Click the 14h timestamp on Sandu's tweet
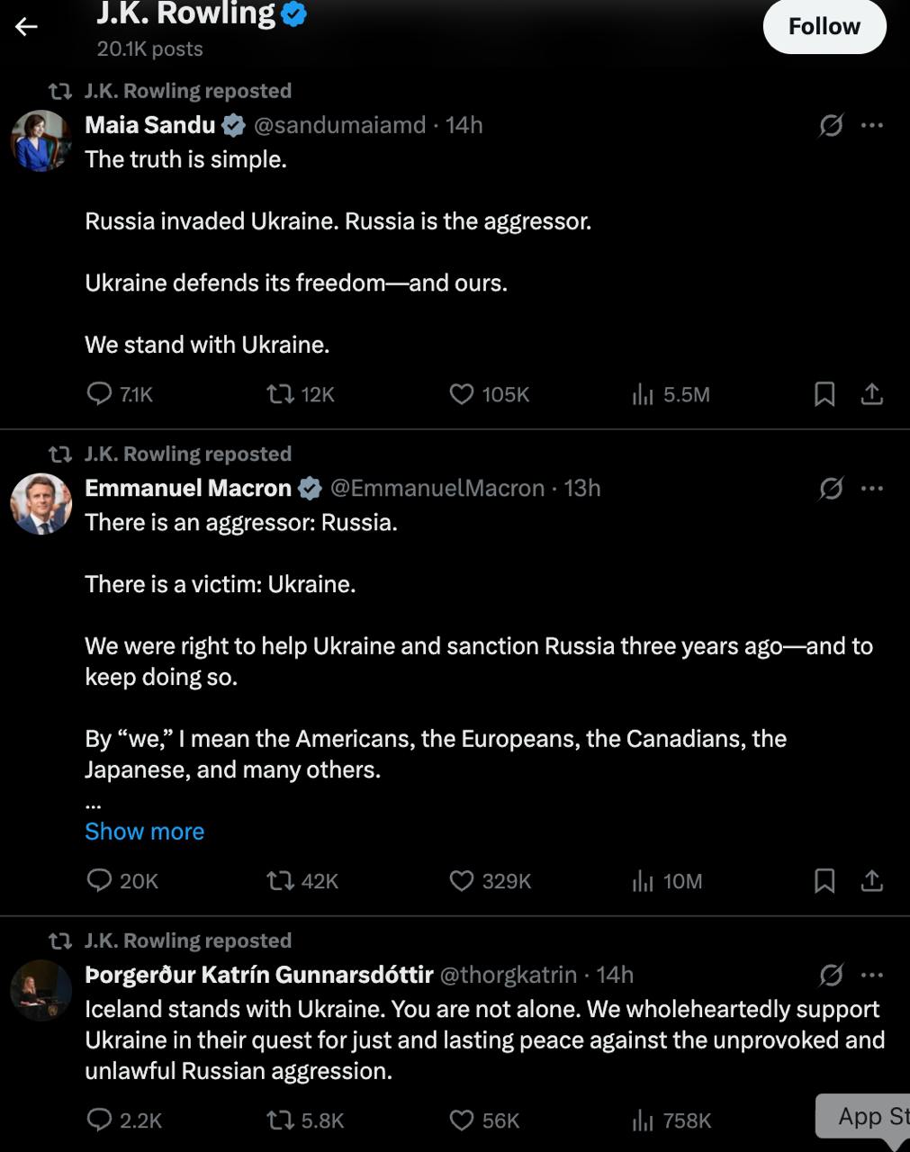 [463, 125]
